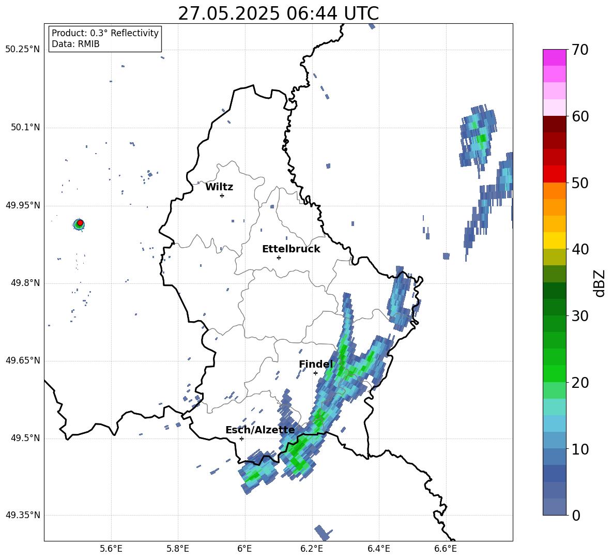Click the 49.35°N latitude label
This screenshot has width=612, height=559.
(23, 515)
